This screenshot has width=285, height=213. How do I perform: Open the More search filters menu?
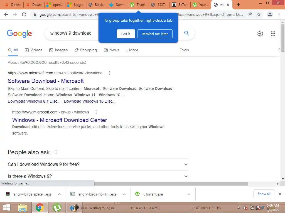pos(132,50)
